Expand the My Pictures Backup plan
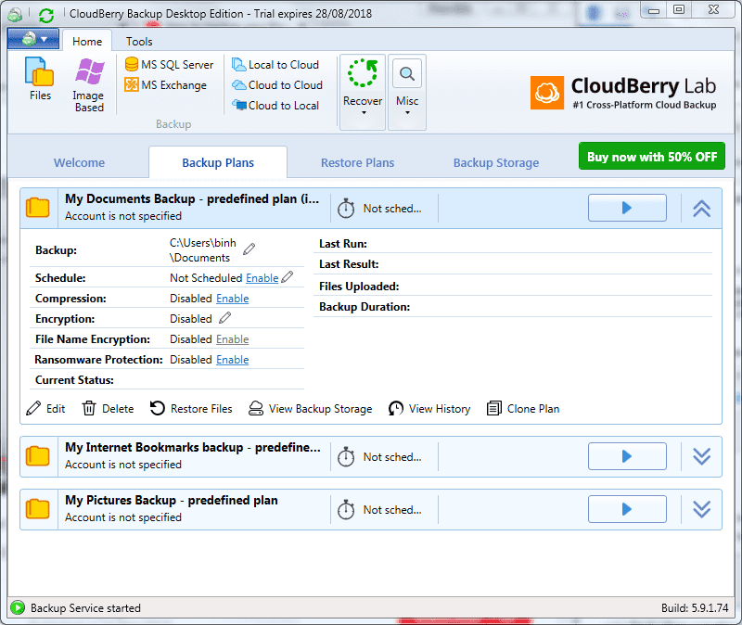742x625 pixels. [701, 509]
